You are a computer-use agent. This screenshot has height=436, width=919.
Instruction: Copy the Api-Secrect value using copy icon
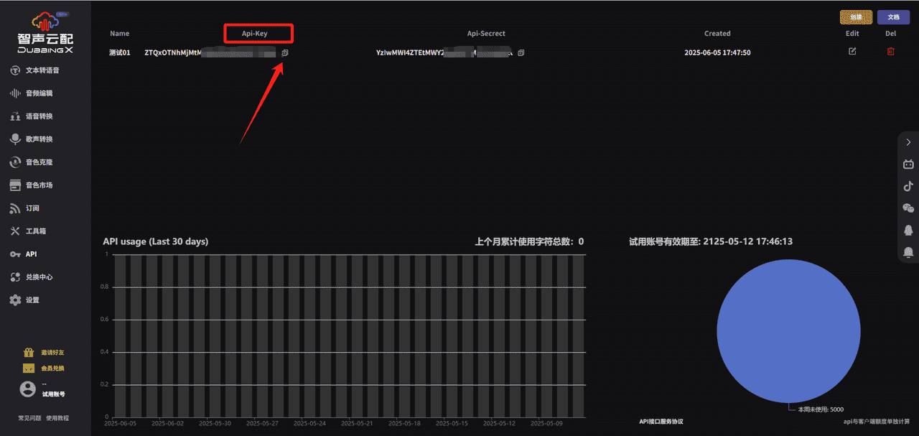tap(521, 53)
